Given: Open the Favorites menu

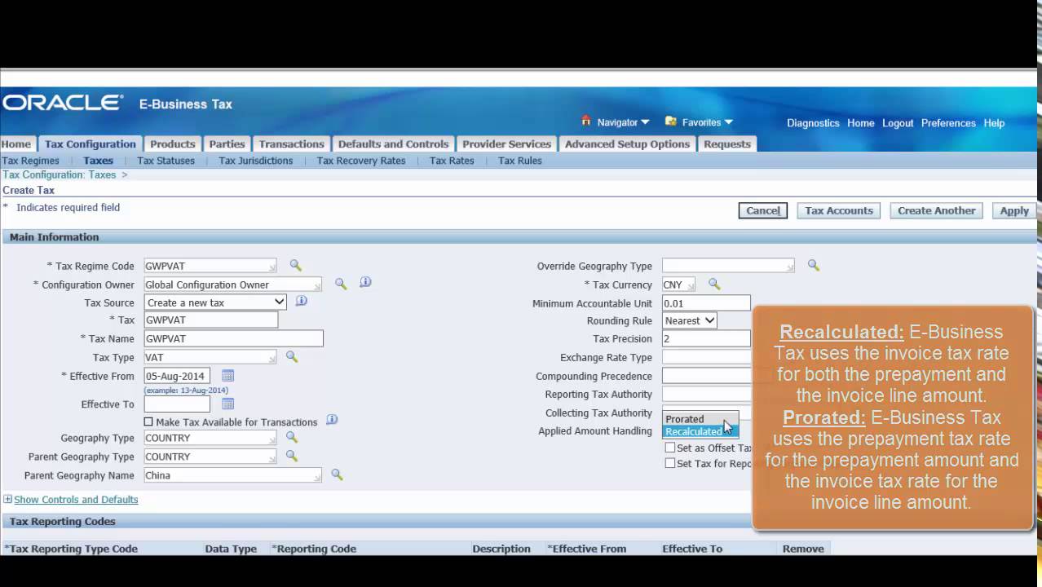Looking at the screenshot, I should pyautogui.click(x=708, y=122).
